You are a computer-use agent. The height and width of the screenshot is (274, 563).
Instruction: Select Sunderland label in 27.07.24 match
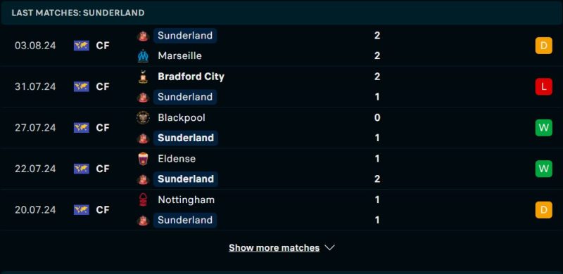(x=186, y=138)
